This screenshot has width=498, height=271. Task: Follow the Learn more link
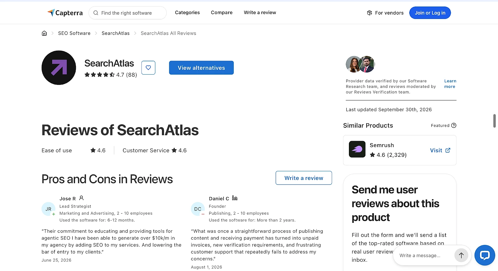tap(450, 84)
